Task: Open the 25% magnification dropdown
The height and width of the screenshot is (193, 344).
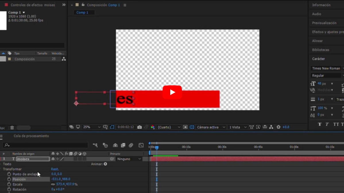Action: pyautogui.click(x=92, y=127)
